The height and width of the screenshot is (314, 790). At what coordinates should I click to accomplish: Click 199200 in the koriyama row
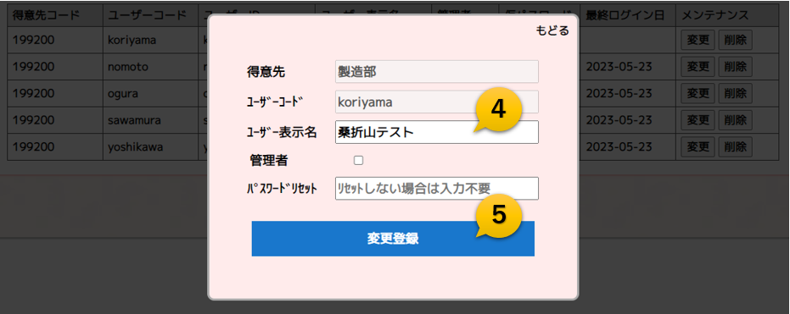coord(32,40)
